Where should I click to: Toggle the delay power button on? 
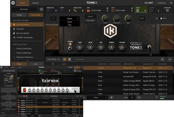tap(53, 18)
